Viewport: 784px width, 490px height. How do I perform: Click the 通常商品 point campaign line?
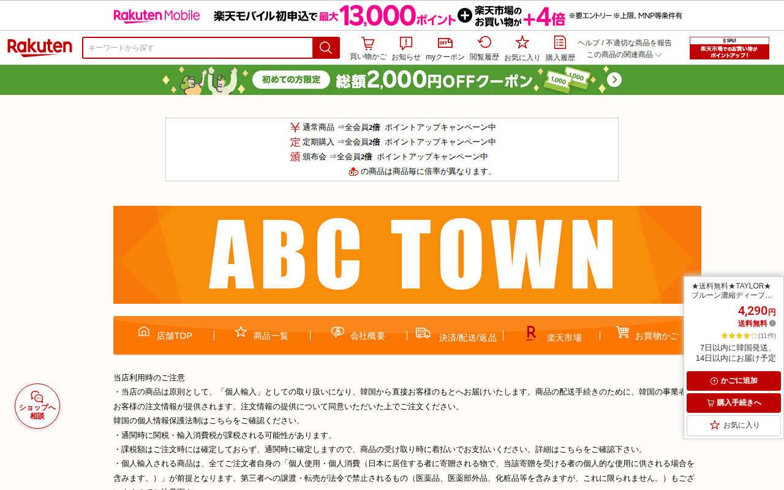[393, 127]
